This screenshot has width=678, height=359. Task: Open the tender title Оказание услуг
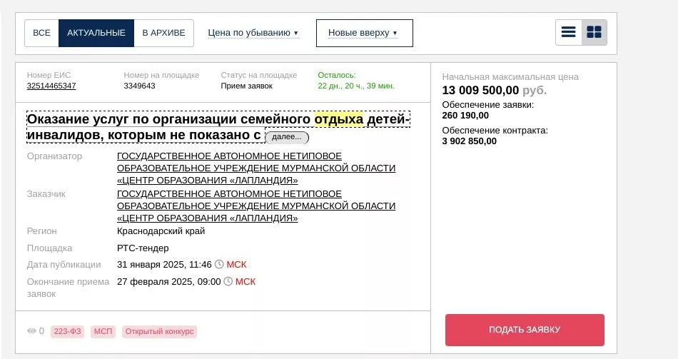[218, 127]
